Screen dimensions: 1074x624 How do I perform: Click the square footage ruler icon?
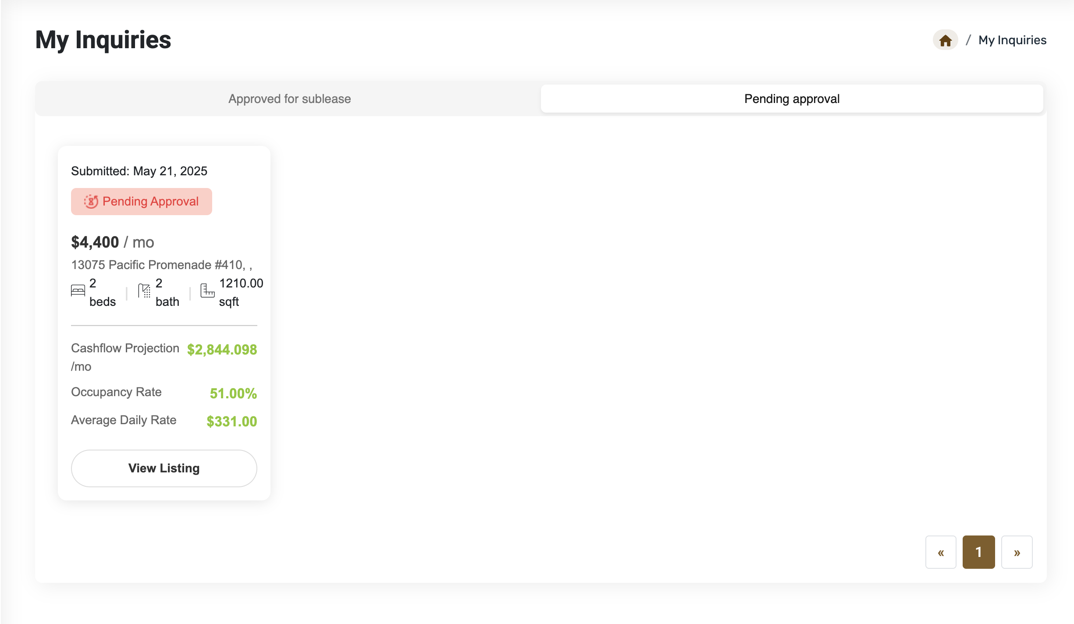(207, 291)
